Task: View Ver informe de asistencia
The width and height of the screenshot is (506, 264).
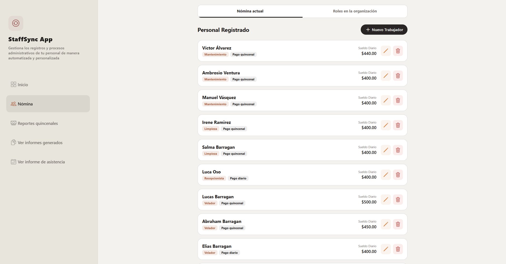Action: (x=41, y=162)
